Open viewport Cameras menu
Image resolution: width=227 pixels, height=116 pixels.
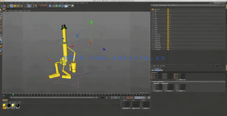[10, 11]
